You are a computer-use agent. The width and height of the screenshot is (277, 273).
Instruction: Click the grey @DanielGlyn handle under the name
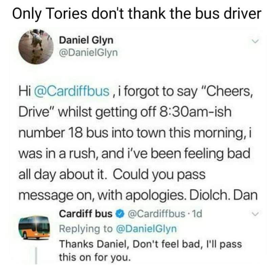coord(88,52)
